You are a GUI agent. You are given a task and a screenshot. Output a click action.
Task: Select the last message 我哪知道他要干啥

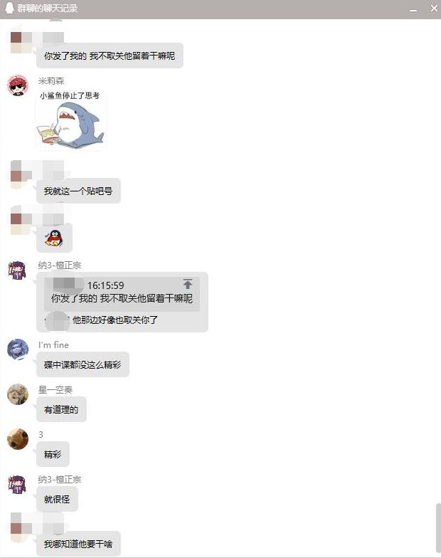pyautogui.click(x=78, y=544)
